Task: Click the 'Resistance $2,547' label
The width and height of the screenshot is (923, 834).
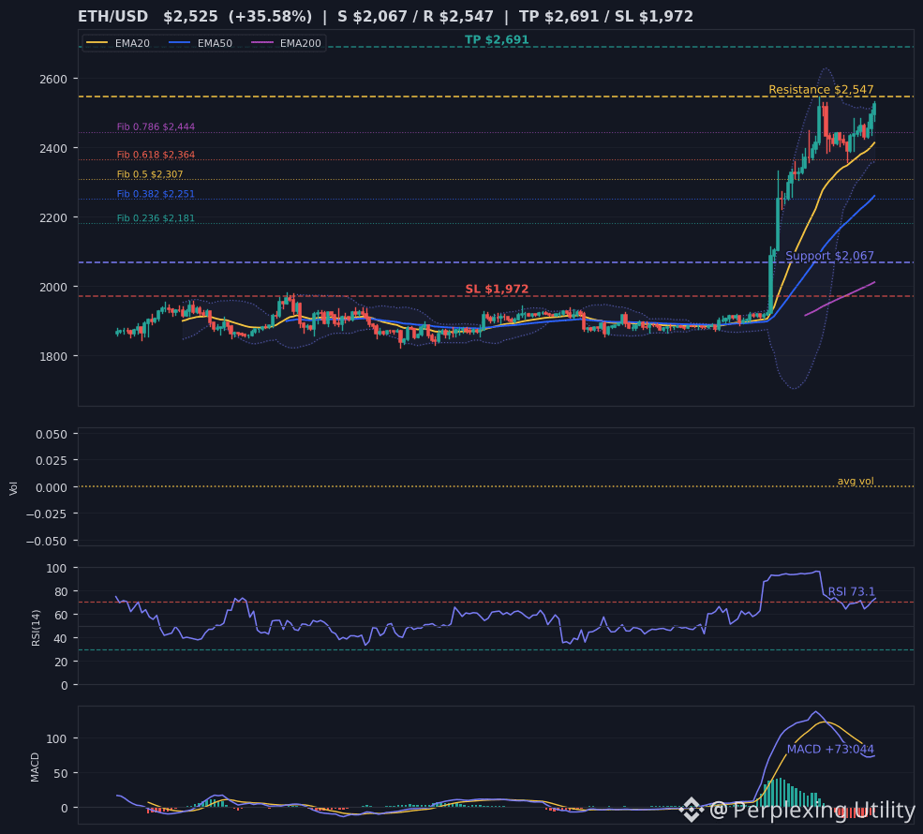Action: point(821,89)
